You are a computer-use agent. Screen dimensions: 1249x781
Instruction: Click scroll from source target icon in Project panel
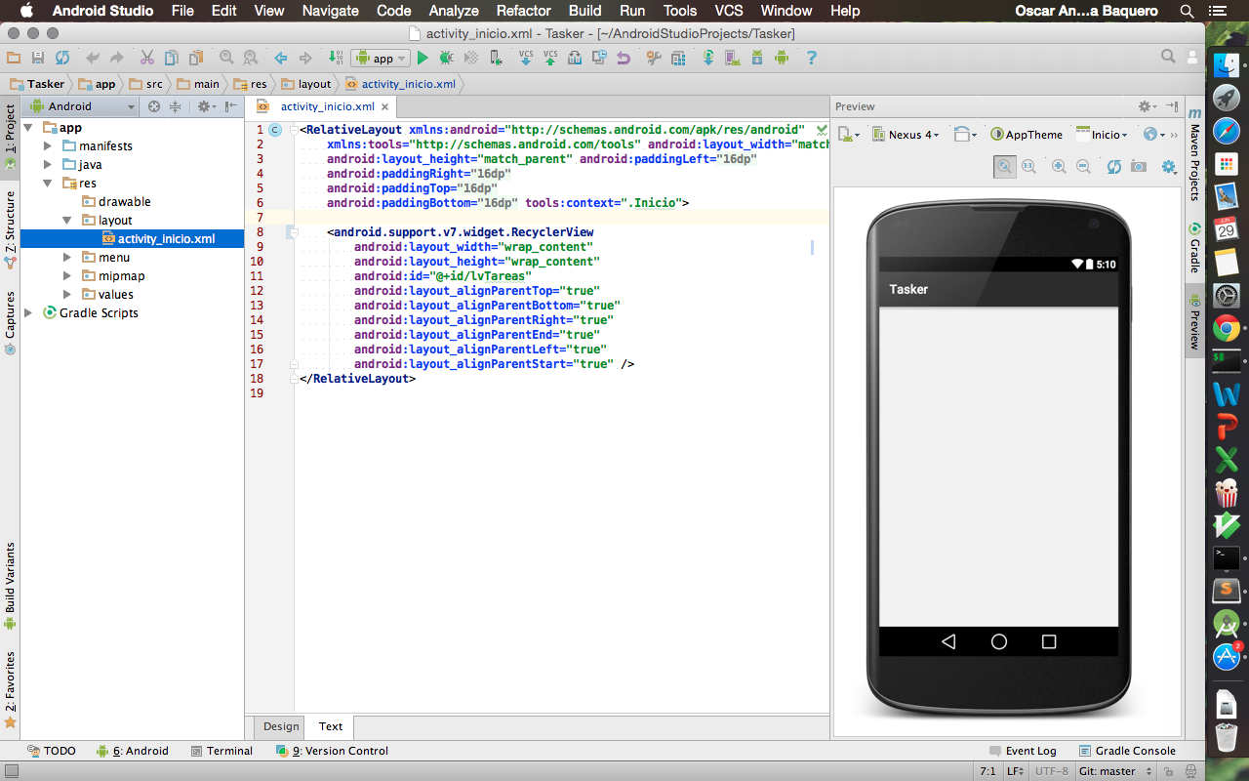(x=153, y=106)
